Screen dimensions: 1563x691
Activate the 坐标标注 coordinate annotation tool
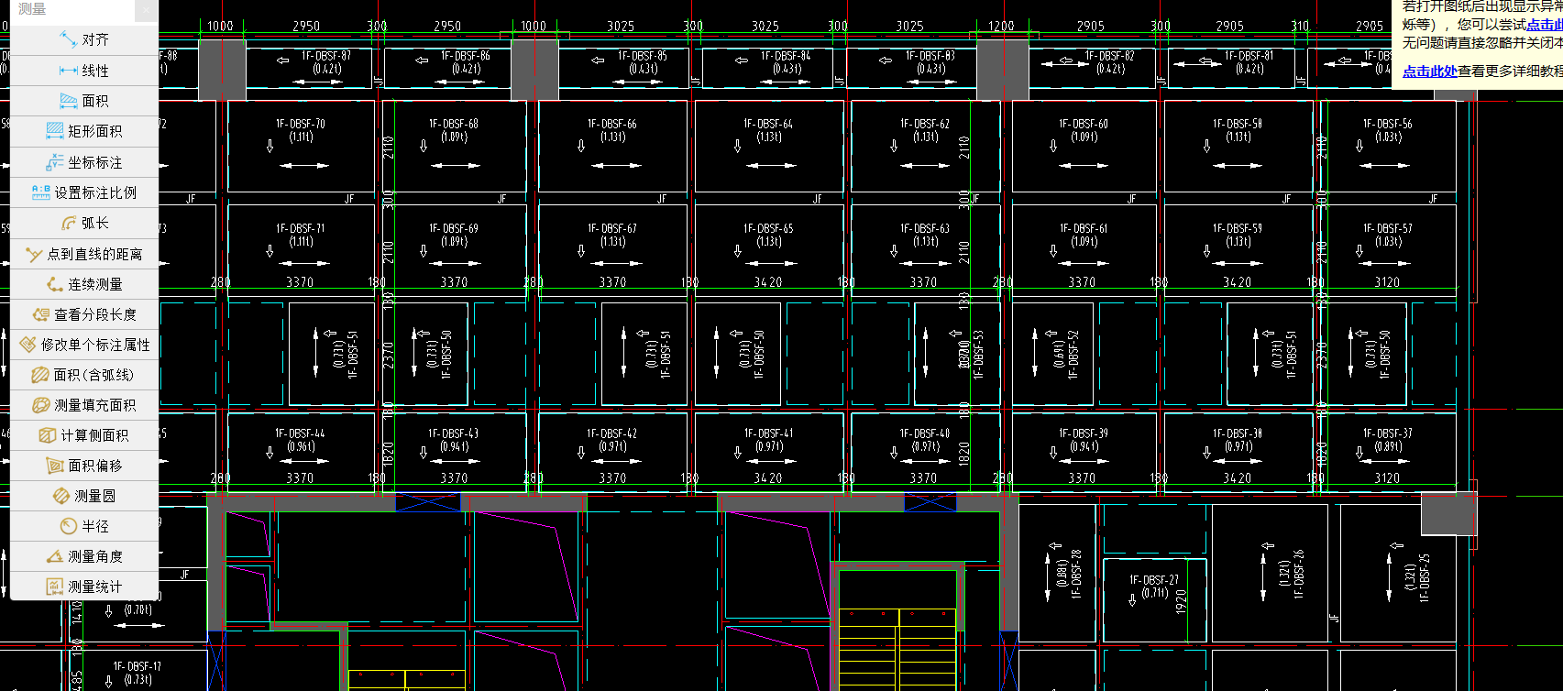point(84,162)
